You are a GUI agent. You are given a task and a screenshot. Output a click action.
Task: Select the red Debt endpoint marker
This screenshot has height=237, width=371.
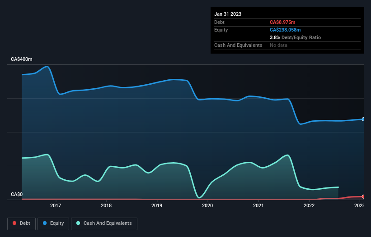pos(363,196)
